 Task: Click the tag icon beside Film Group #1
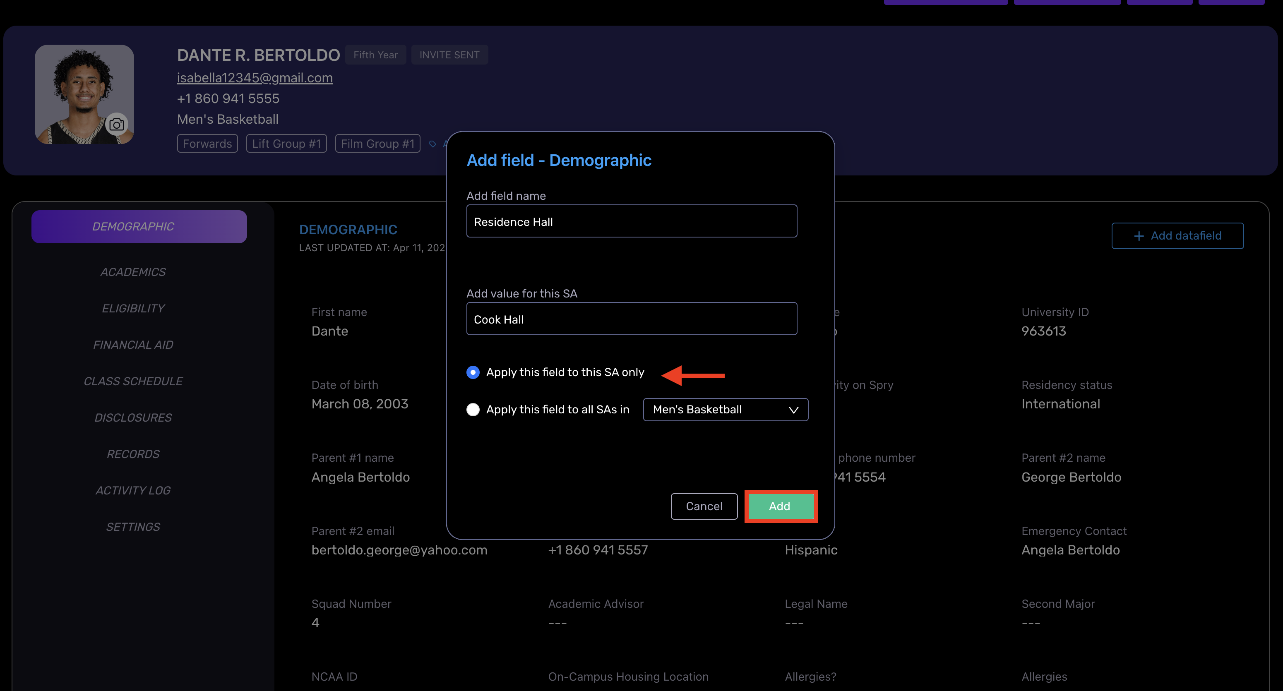click(x=432, y=144)
